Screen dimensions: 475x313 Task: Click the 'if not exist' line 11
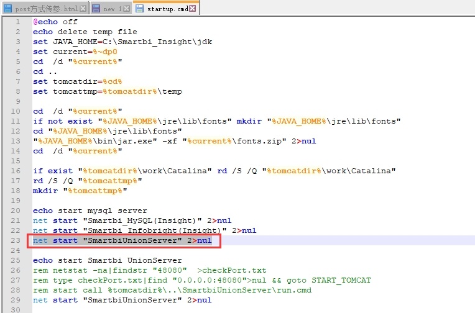216,121
